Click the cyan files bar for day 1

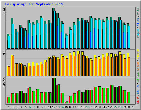point(9,42)
